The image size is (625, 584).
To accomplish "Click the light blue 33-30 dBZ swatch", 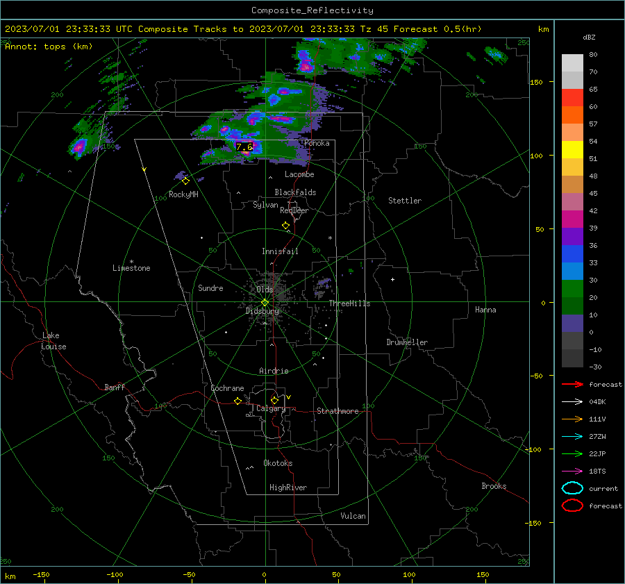I will tap(572, 272).
